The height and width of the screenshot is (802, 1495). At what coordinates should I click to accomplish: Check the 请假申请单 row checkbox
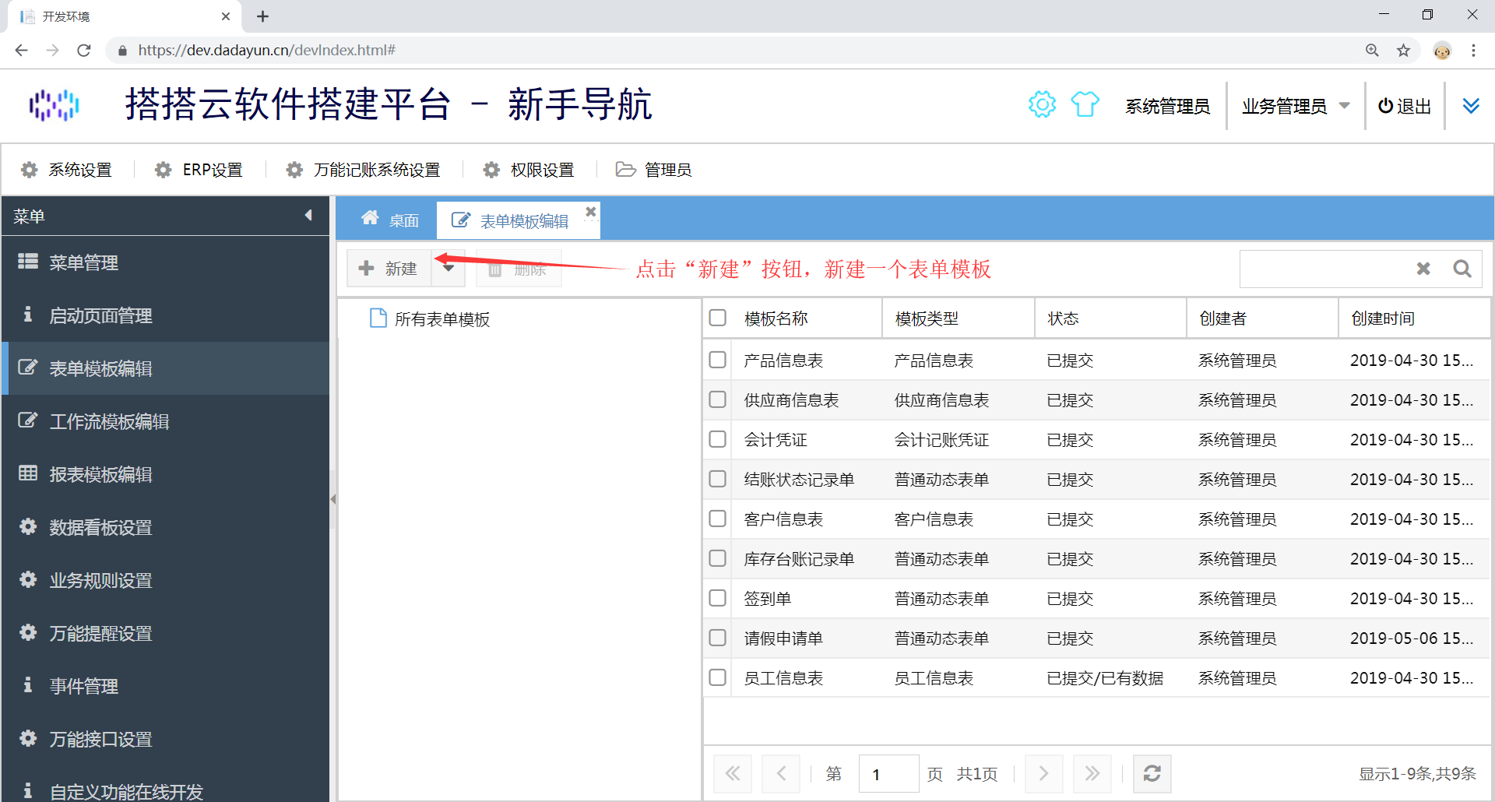point(718,638)
